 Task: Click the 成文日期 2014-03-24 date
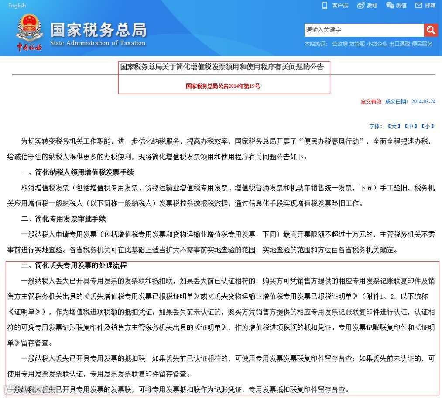click(411, 102)
